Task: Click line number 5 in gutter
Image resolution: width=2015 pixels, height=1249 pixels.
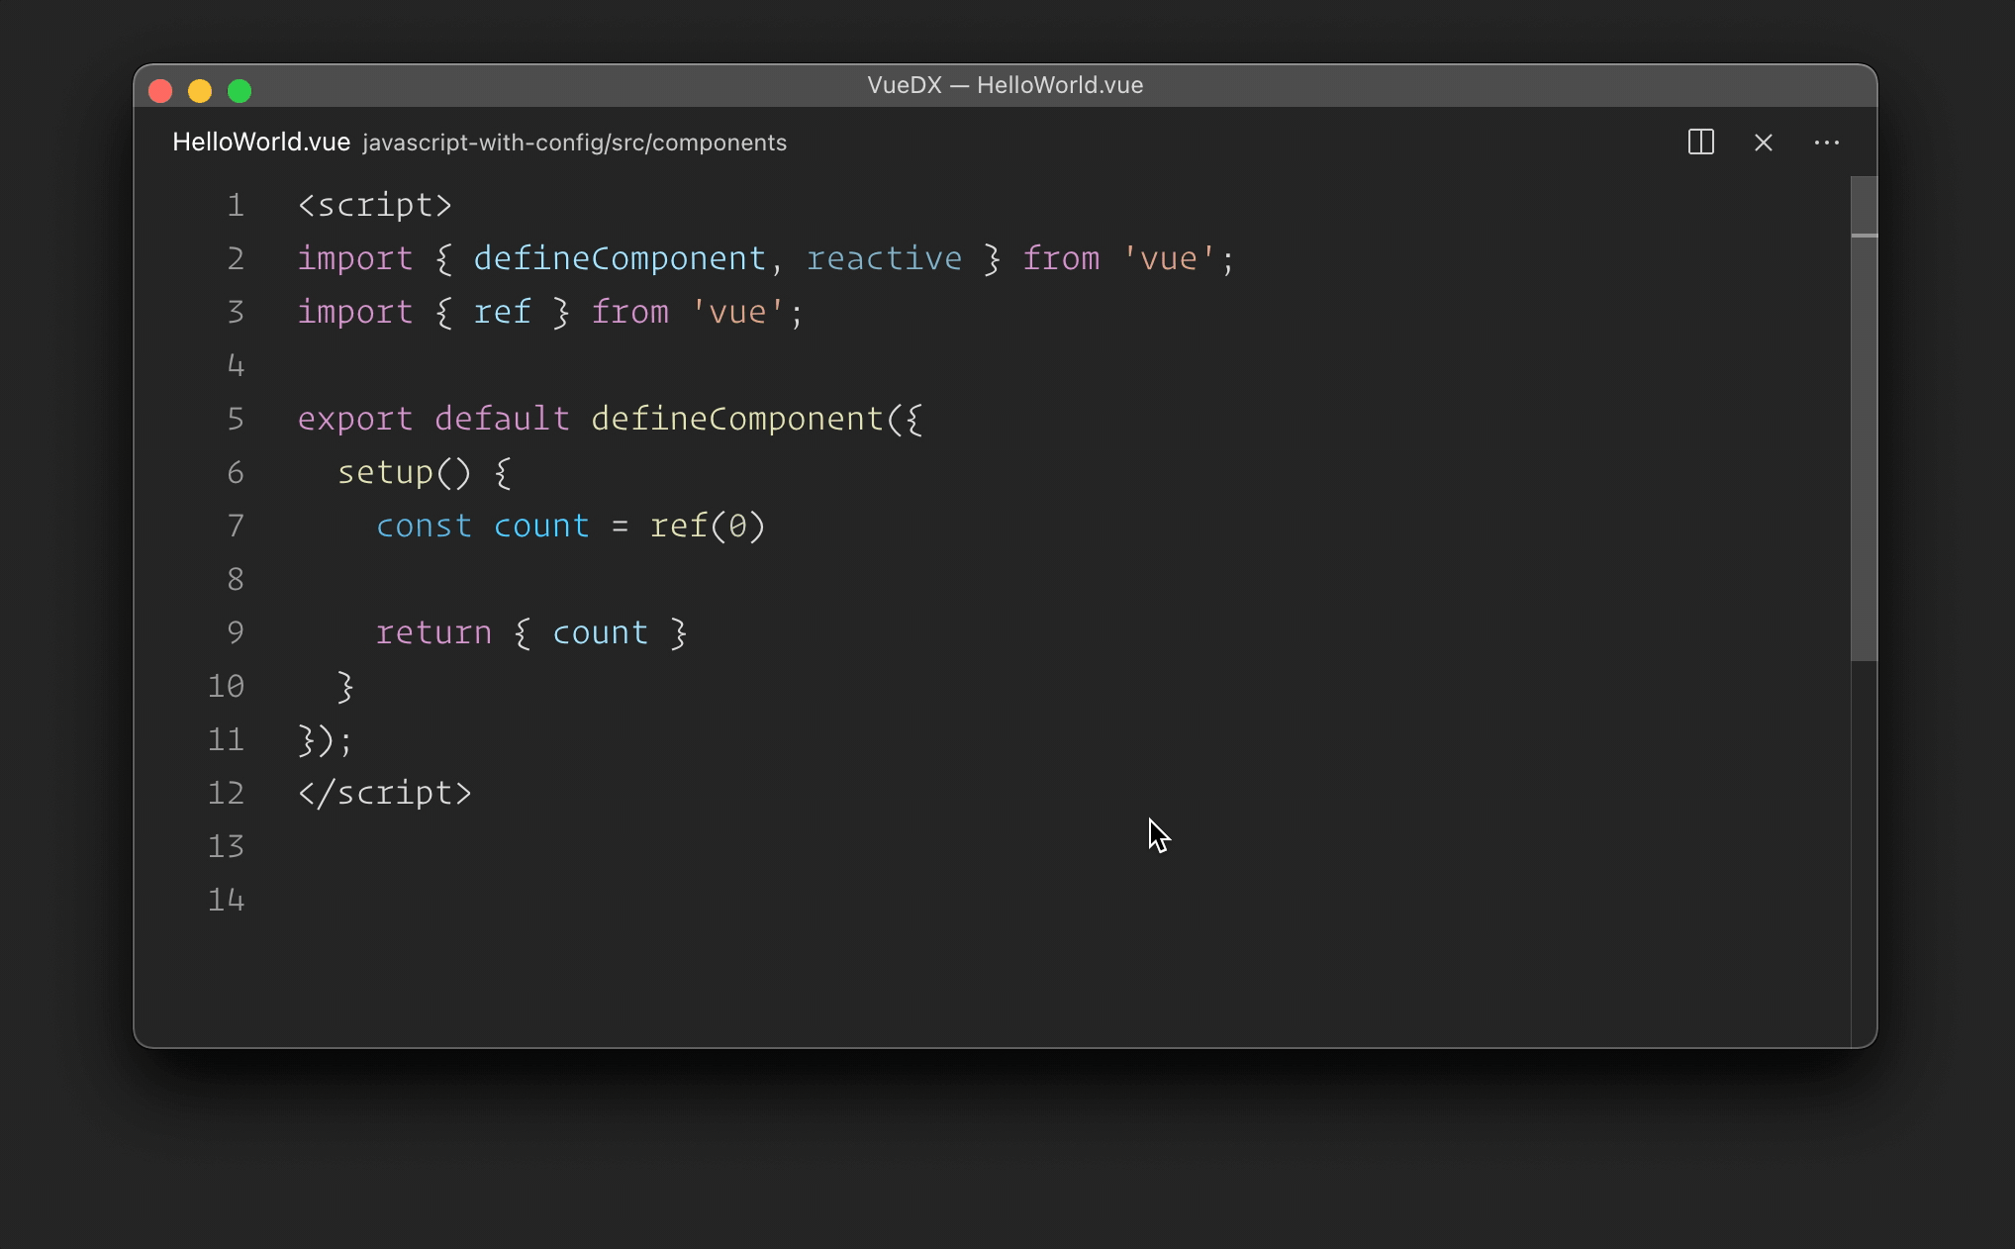Action: (236, 419)
